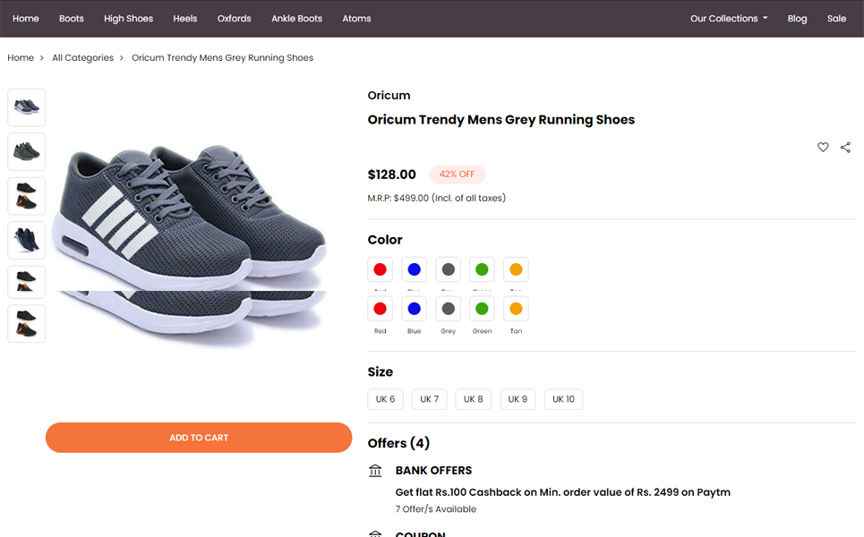Go to Ankle Boots in the navigation bar

click(x=296, y=19)
